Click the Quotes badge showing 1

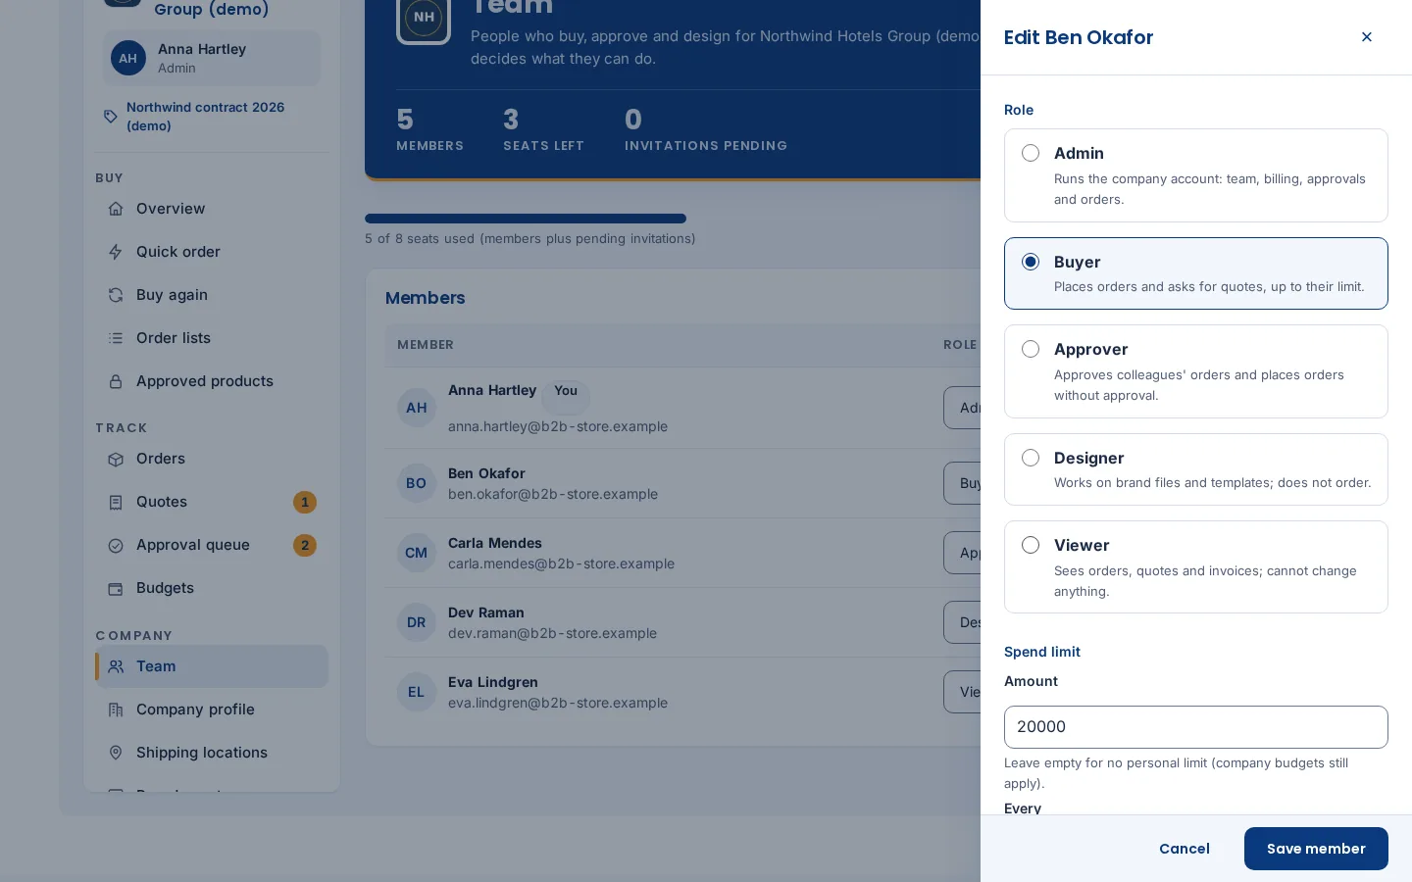click(305, 502)
